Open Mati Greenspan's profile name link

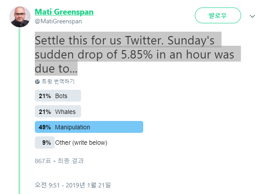(64, 12)
